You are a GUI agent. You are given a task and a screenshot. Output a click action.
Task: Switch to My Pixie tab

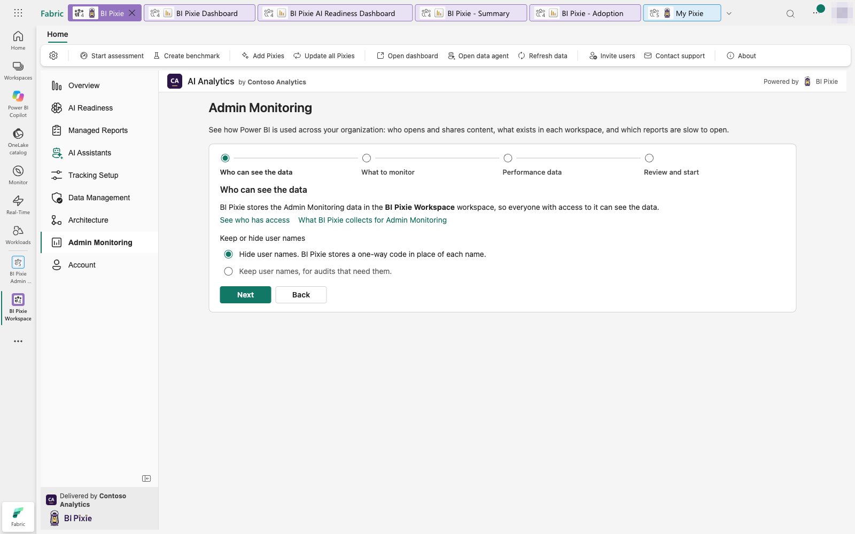682,13
